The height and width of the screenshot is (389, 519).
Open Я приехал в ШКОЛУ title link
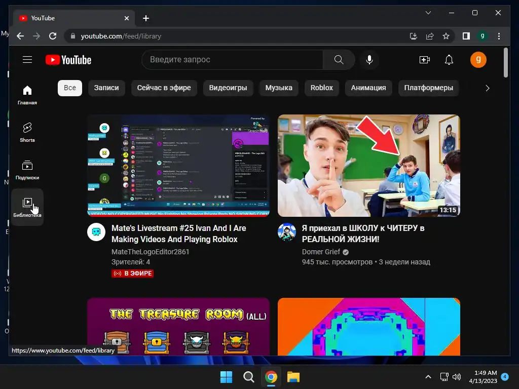click(x=363, y=234)
